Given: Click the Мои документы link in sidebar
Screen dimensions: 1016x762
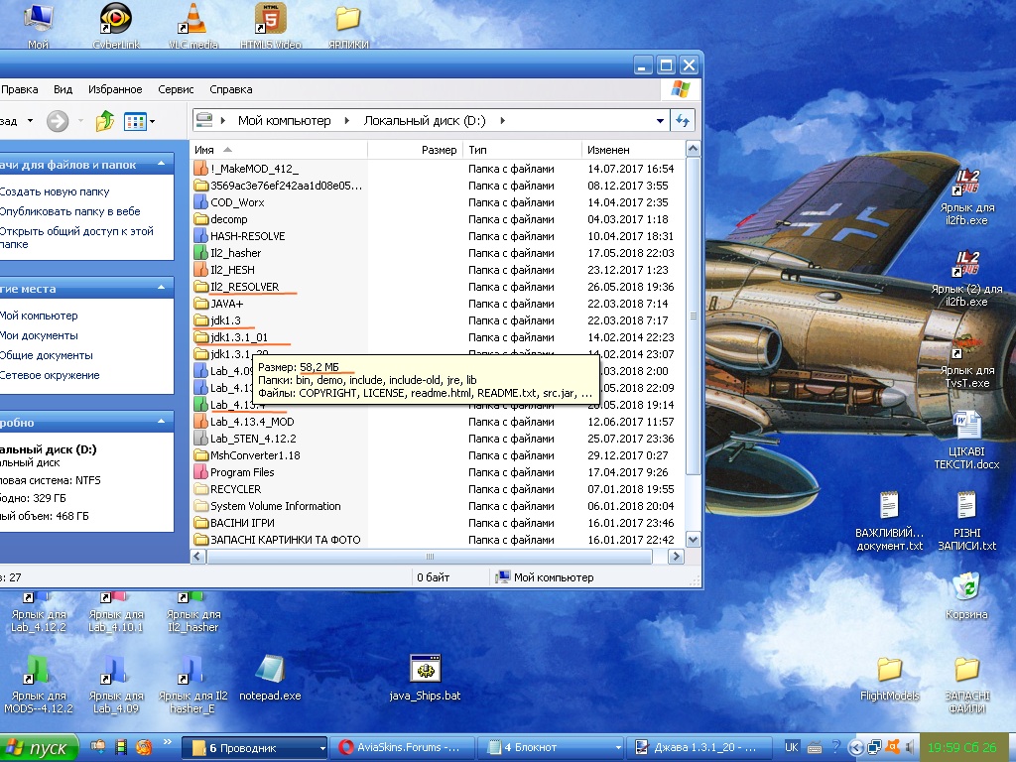Looking at the screenshot, I should [40, 335].
